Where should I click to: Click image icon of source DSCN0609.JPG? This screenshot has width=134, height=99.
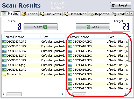tap(4, 42)
